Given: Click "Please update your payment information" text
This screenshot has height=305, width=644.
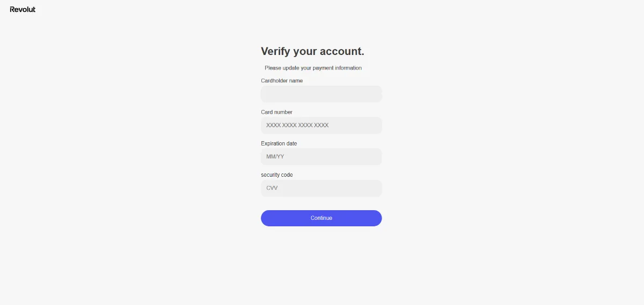Looking at the screenshot, I should pyautogui.click(x=313, y=68).
